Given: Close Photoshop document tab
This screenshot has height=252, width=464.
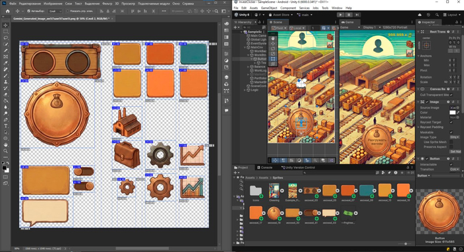Looking at the screenshot, I should tap(112, 19).
